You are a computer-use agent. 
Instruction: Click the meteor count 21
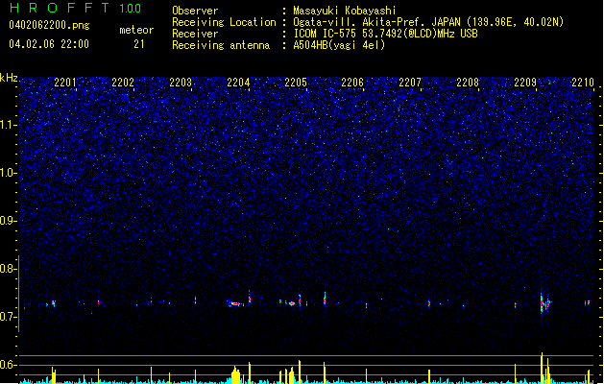[139, 44]
